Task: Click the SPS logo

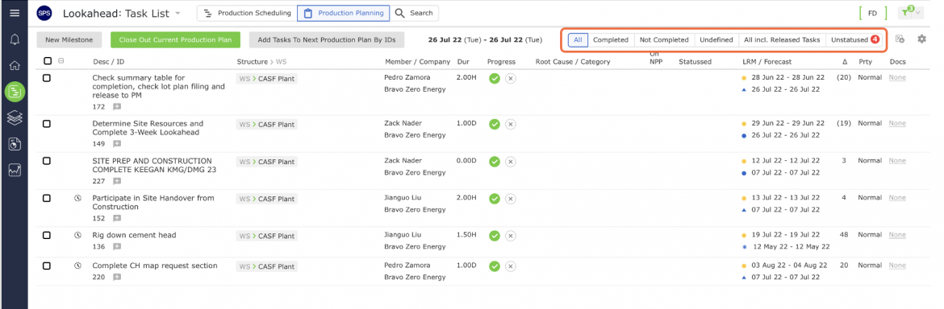Action: [44, 13]
